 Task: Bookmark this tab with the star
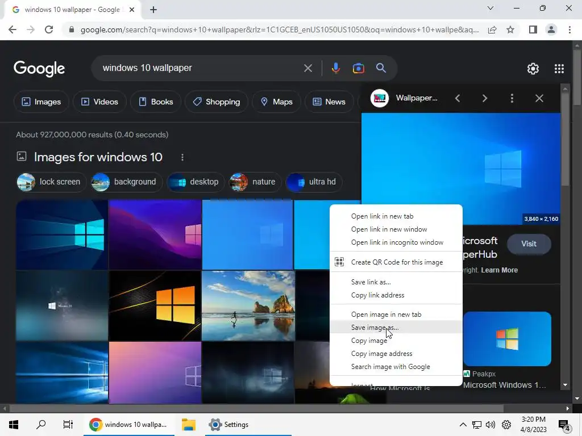click(x=510, y=30)
